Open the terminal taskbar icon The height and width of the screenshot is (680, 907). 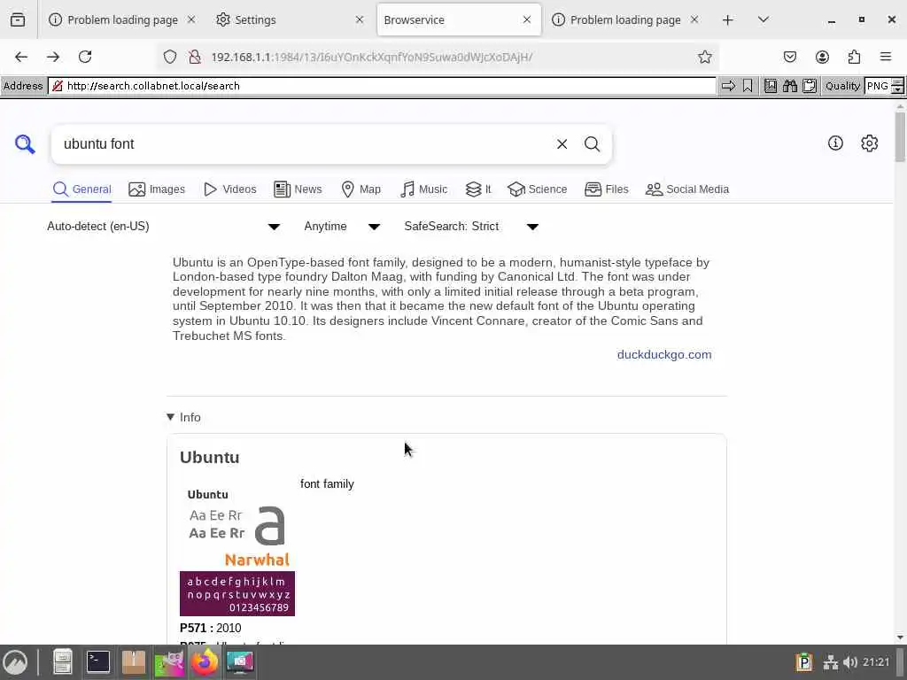point(97,662)
